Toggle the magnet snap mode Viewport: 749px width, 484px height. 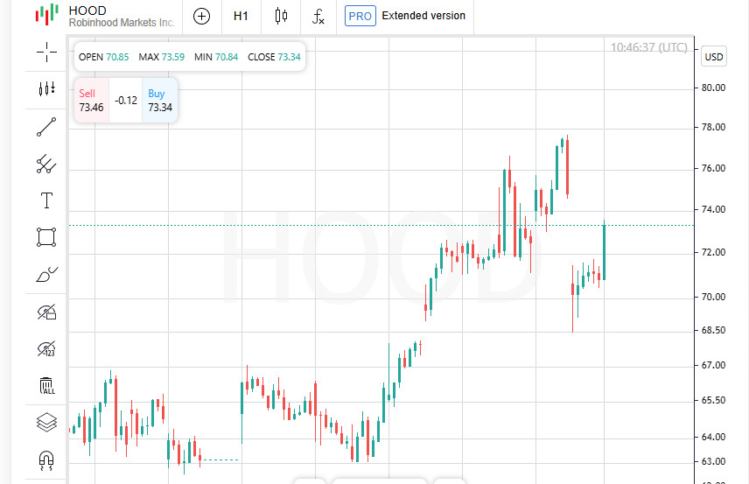click(46, 460)
